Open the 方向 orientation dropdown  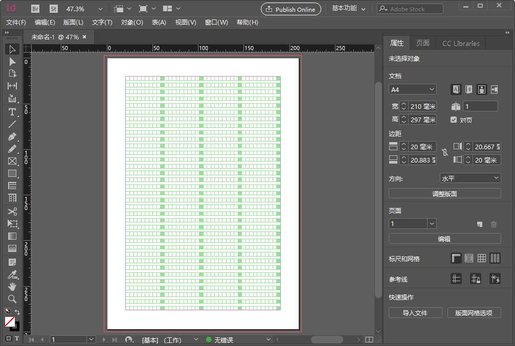tap(469, 178)
